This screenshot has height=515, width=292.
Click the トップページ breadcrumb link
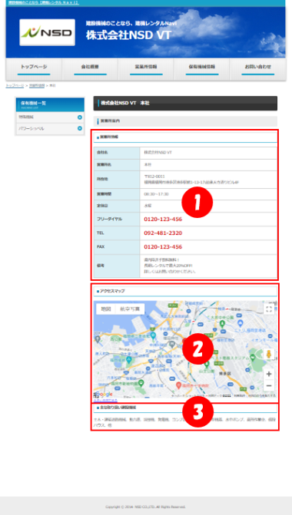tap(15, 85)
